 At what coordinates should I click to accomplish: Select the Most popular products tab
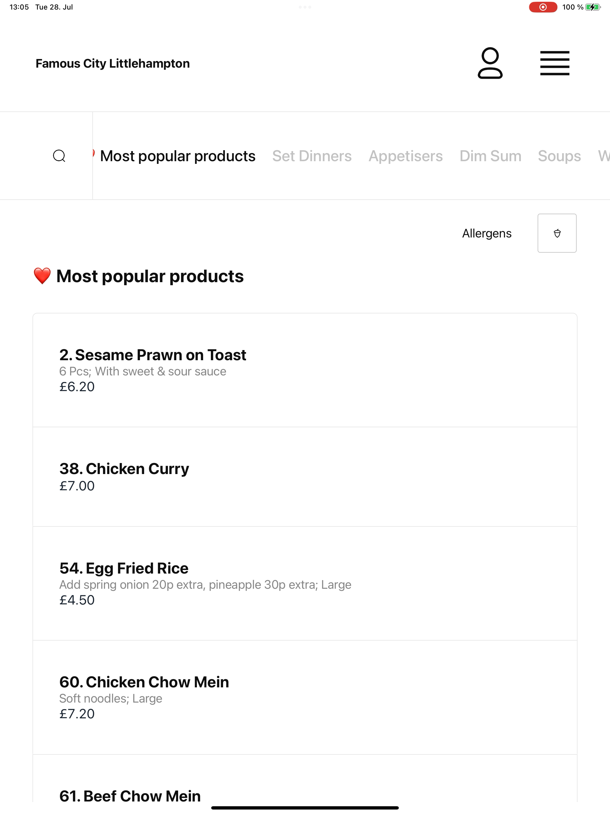pos(178,156)
